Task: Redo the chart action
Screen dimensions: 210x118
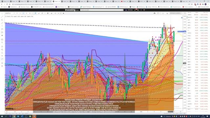Action: tap(61, 13)
